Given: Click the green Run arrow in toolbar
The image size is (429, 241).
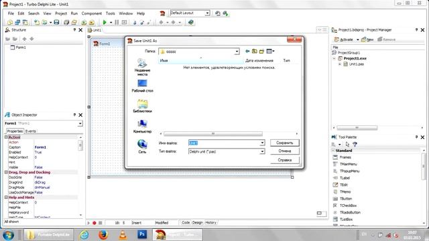Looking at the screenshot, I should [x=105, y=22].
